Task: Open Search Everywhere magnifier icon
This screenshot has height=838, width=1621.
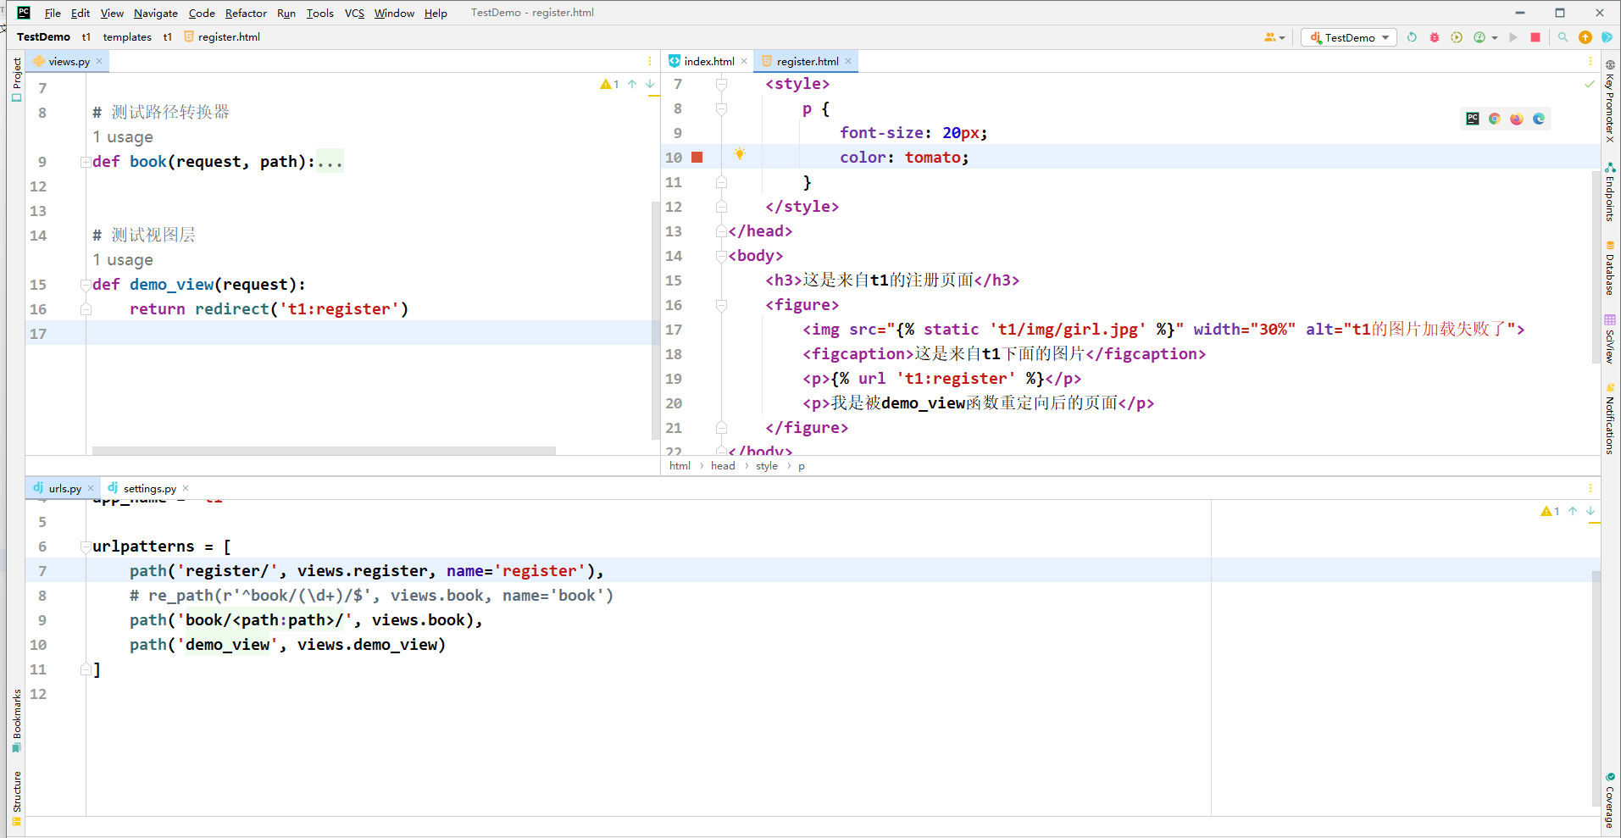Action: pos(1563,37)
